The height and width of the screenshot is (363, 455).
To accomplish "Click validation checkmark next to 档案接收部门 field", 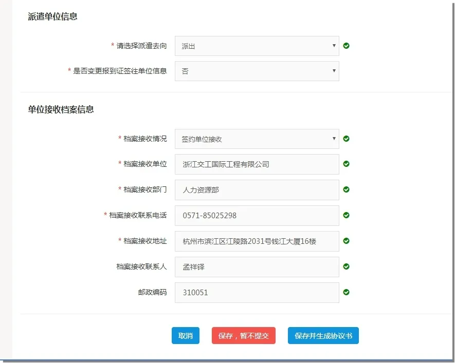I will tap(347, 189).
